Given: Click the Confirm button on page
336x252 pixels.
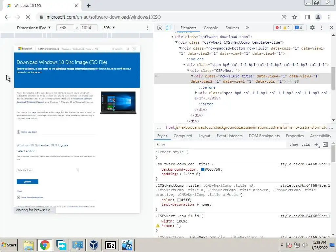Looking at the screenshot, I should [28, 182].
